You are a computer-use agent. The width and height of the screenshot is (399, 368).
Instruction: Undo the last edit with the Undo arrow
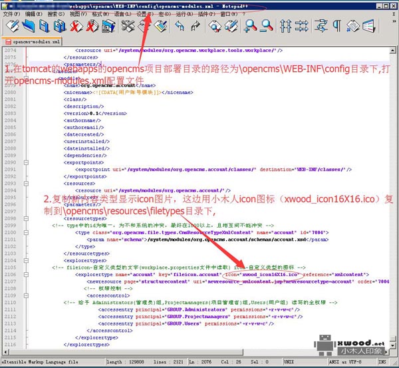click(x=180, y=26)
